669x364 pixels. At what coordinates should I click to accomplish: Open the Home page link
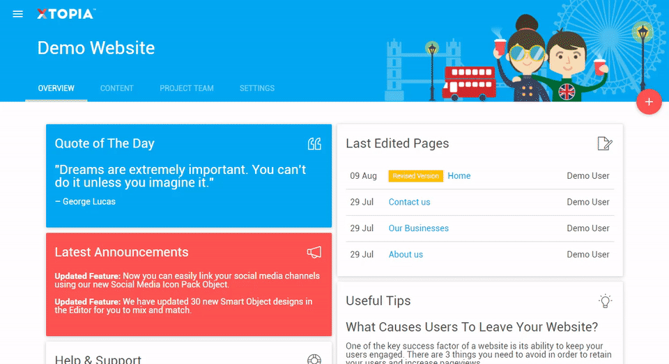(459, 176)
